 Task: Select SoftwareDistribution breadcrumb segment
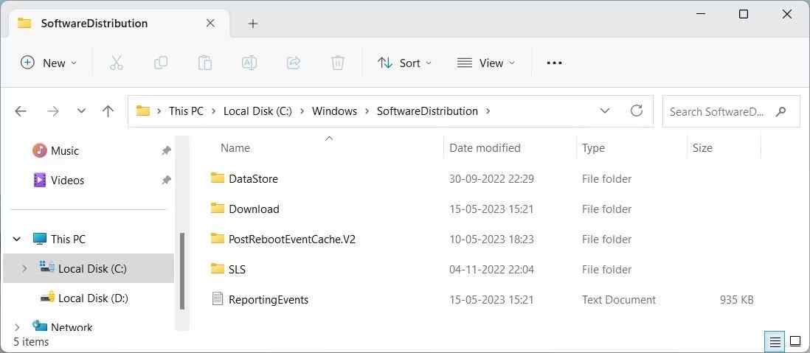coord(427,111)
